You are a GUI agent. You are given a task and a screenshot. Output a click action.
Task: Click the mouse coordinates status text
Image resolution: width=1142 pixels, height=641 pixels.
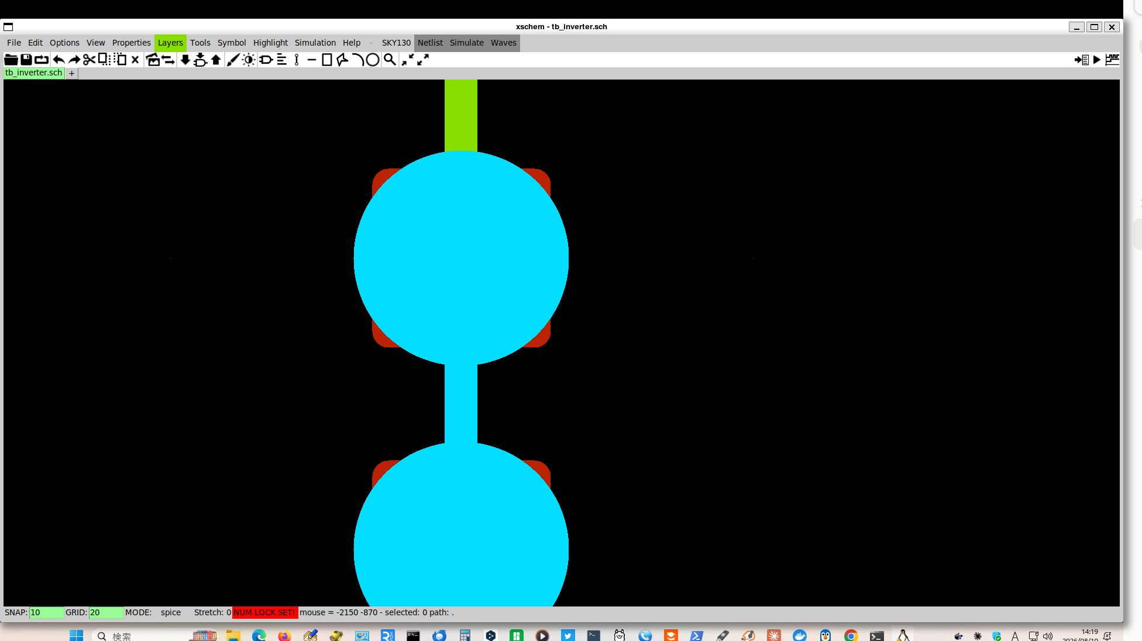(376, 612)
